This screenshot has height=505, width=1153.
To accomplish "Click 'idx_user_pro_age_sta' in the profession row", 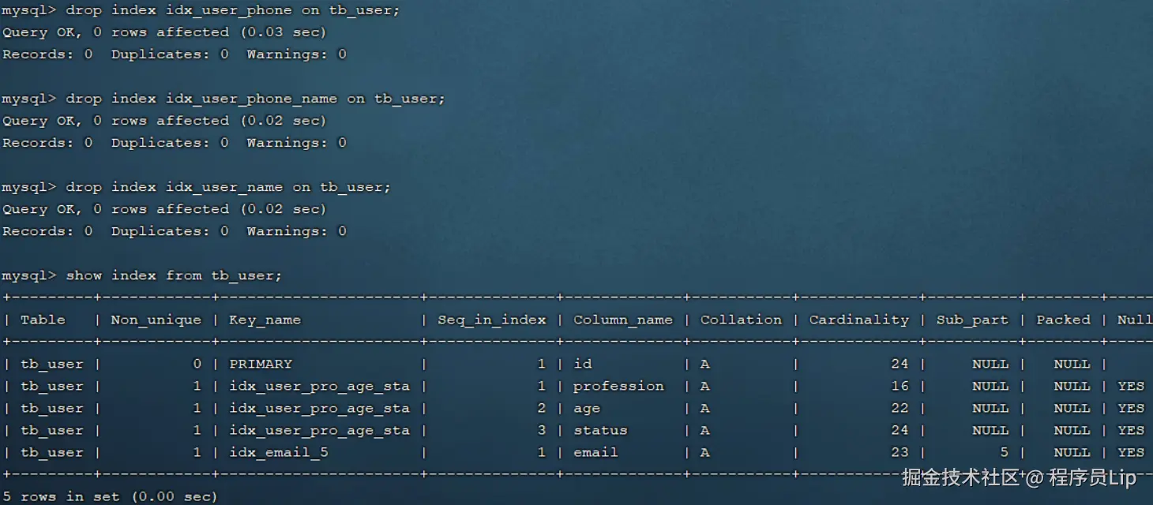I will 320,386.
